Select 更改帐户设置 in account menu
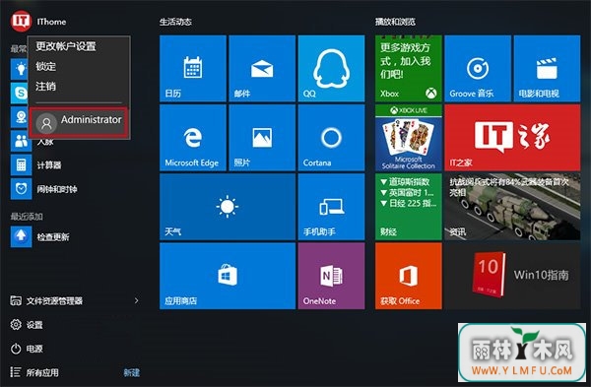The height and width of the screenshot is (387, 591). [x=66, y=46]
